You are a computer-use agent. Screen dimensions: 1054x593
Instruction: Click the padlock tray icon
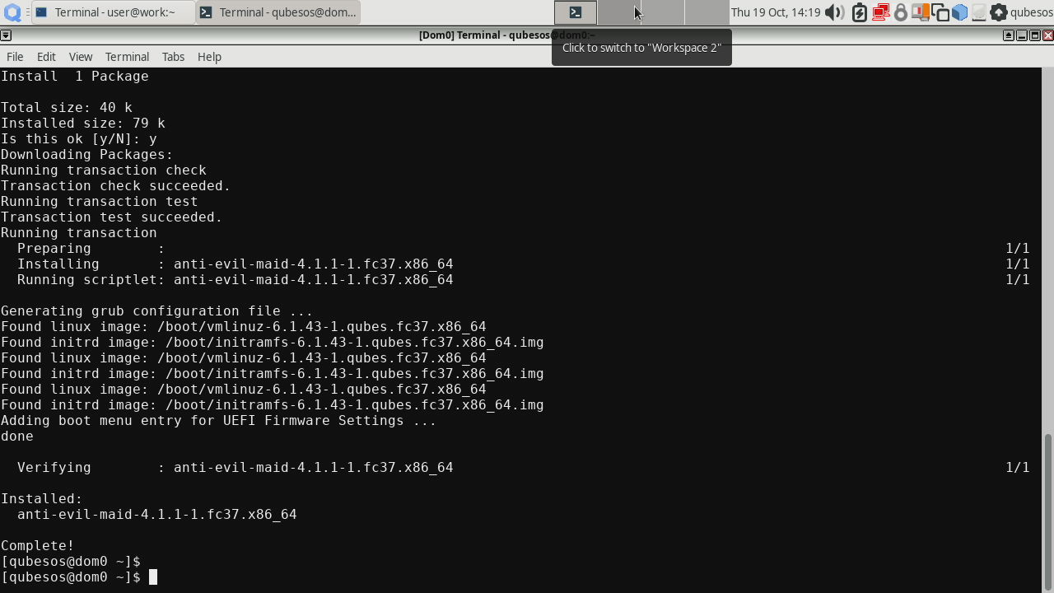tap(901, 12)
